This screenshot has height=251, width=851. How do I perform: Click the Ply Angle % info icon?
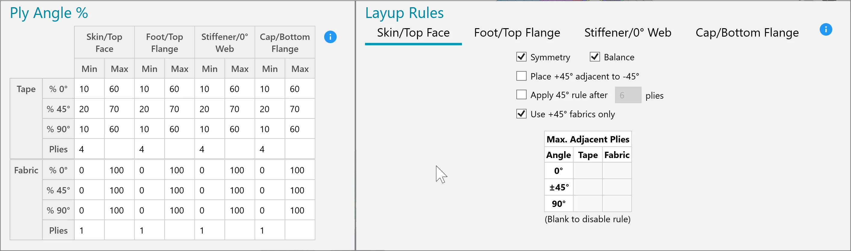tap(330, 37)
